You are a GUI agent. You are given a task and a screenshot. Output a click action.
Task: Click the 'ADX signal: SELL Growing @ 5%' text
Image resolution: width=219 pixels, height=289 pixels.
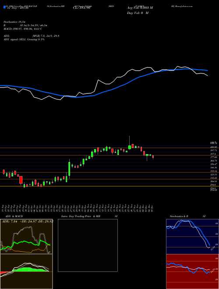coord(24,39)
